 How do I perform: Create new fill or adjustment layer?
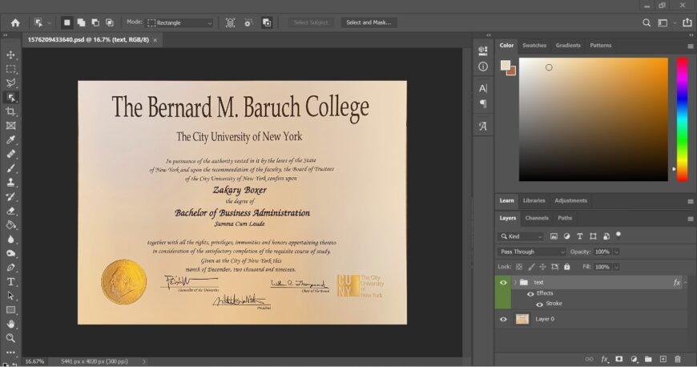(x=634, y=359)
